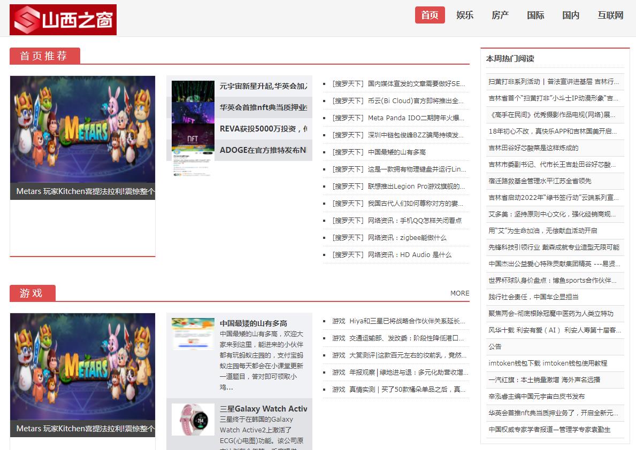The height and width of the screenshot is (450, 636).
Task: Click Metars 玩家Kitchen caption under 游戏
Action: click(83, 429)
